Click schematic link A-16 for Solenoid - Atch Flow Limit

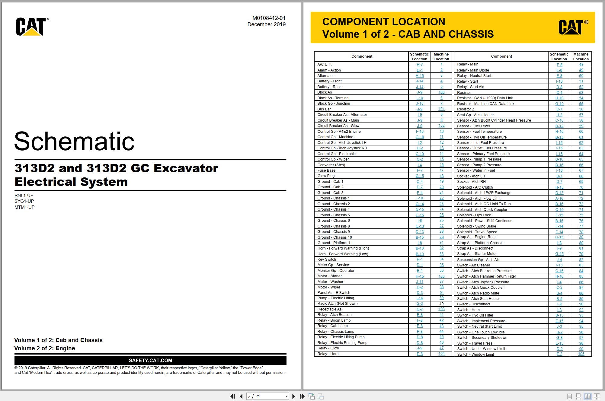tap(559, 199)
